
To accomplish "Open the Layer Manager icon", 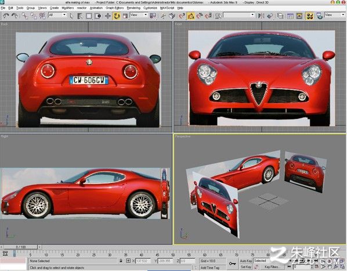I will coord(280,16).
